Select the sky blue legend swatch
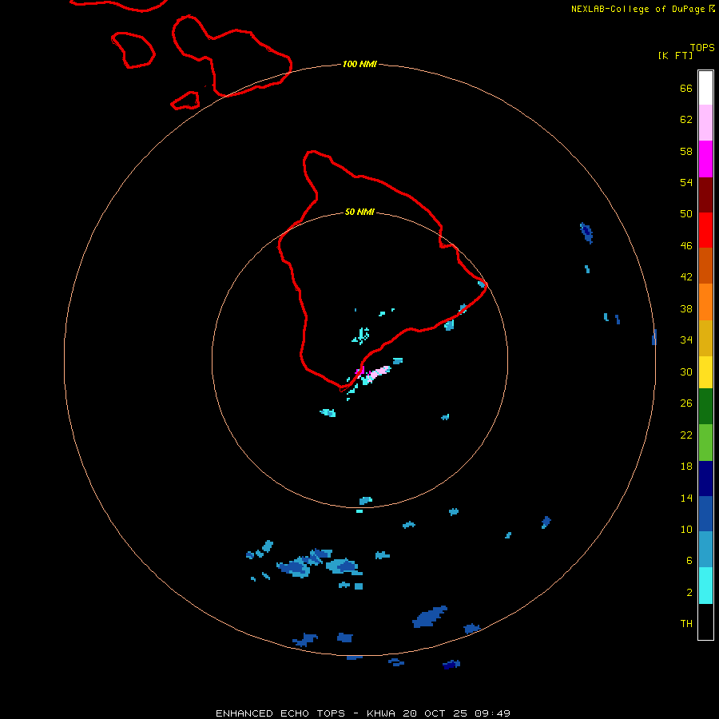The image size is (719, 719). point(705,550)
